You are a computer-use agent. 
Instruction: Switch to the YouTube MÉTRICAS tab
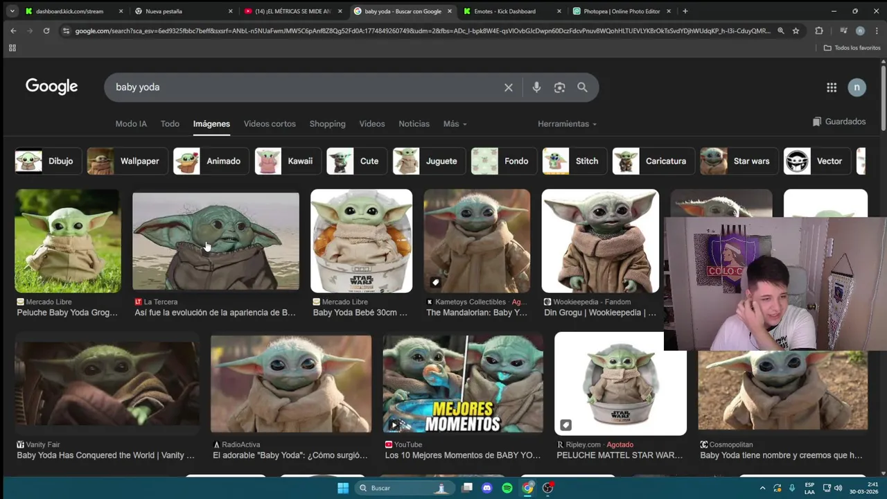[292, 11]
